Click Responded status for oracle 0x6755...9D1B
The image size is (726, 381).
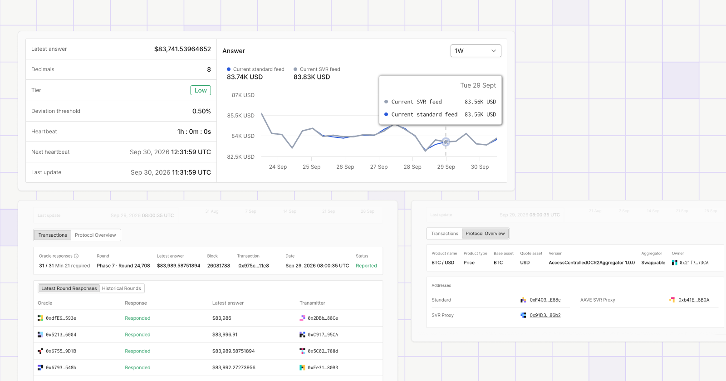tap(137, 351)
